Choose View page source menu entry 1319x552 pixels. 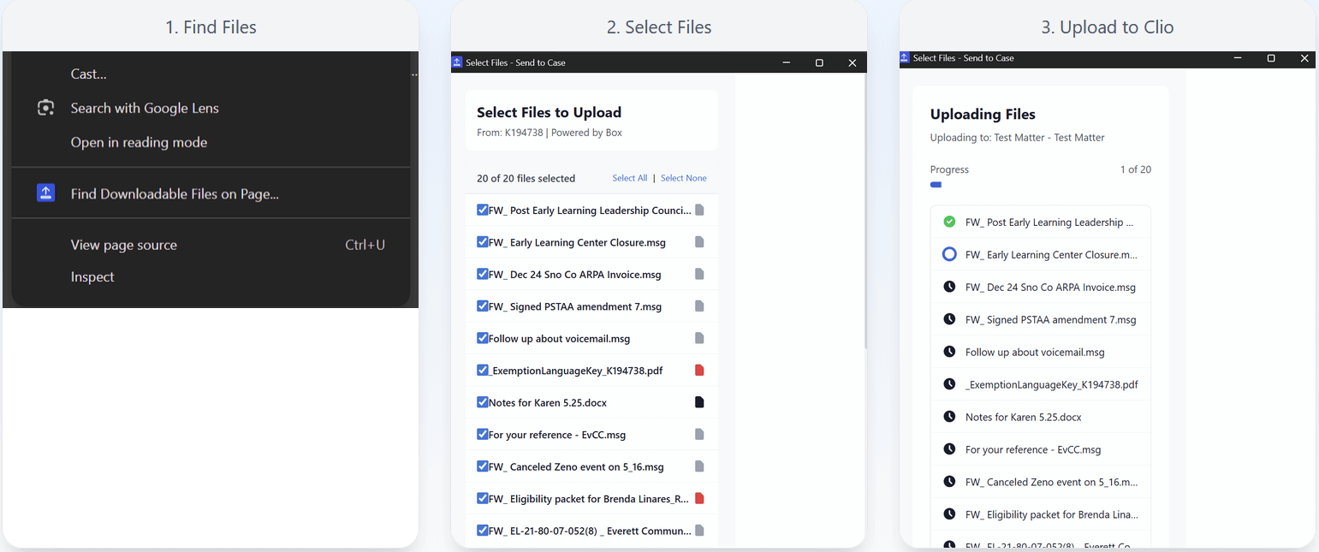pyautogui.click(x=124, y=245)
